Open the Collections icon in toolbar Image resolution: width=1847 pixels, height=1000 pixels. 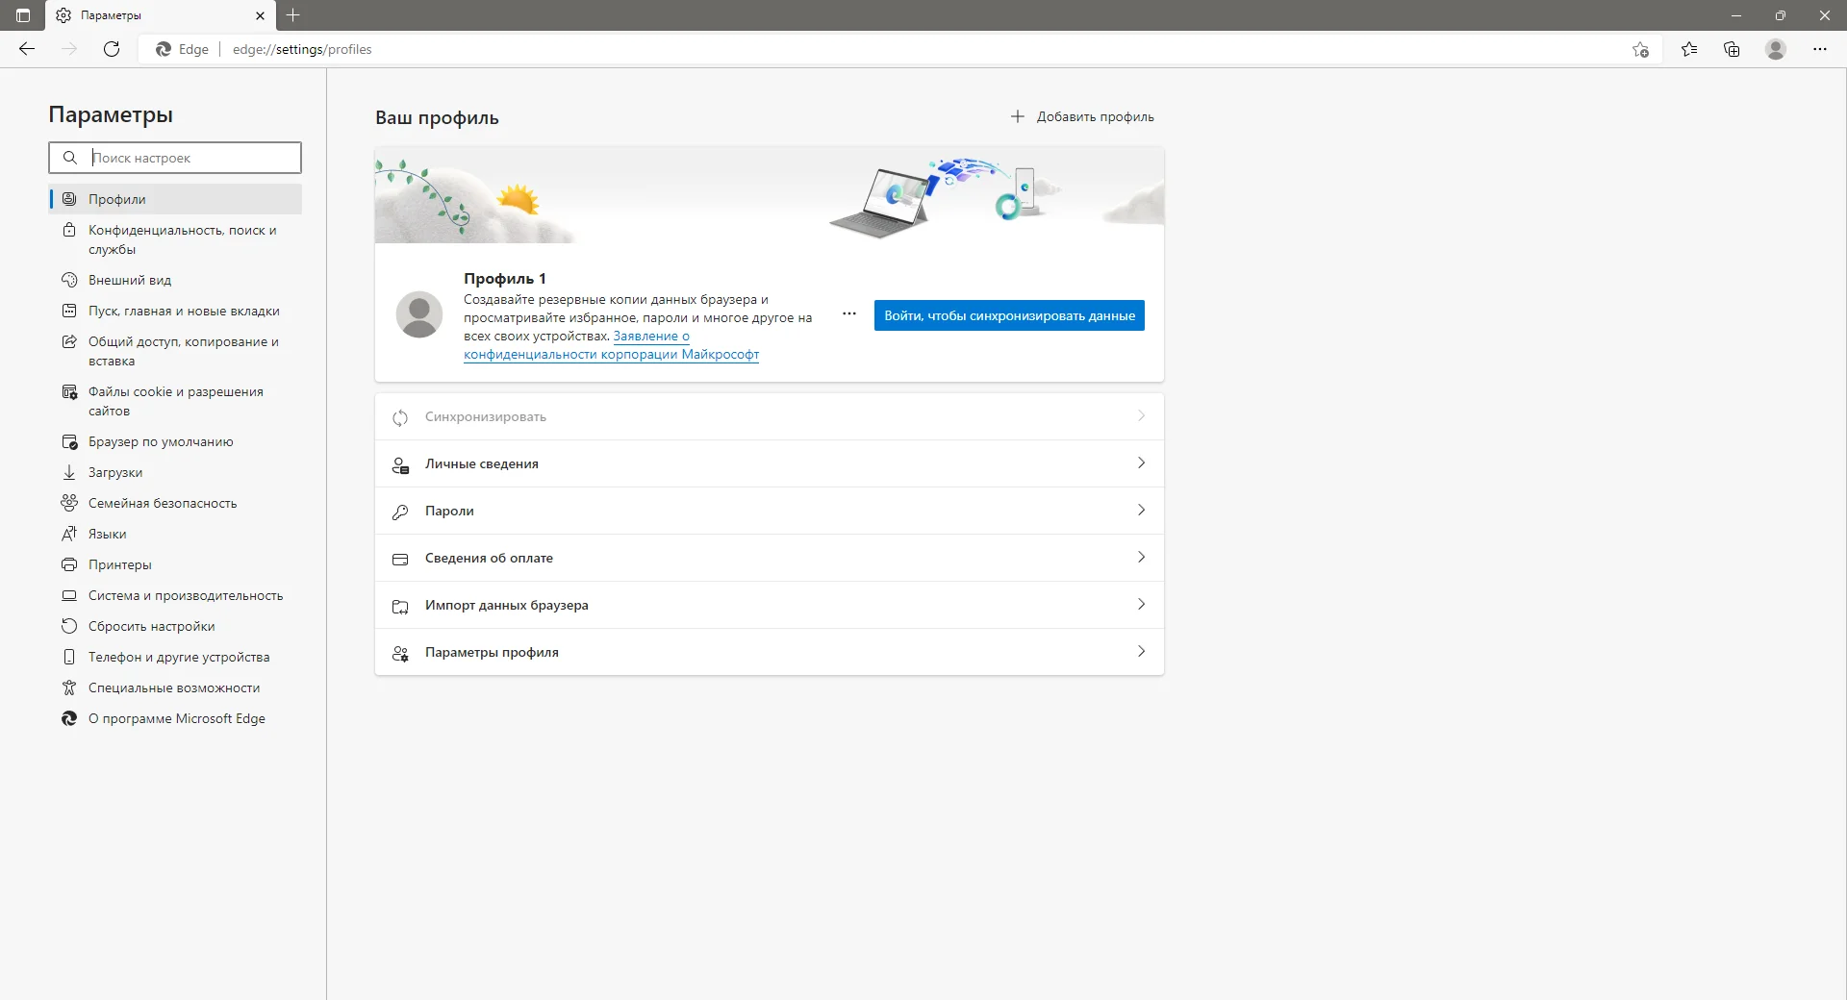[1732, 49]
